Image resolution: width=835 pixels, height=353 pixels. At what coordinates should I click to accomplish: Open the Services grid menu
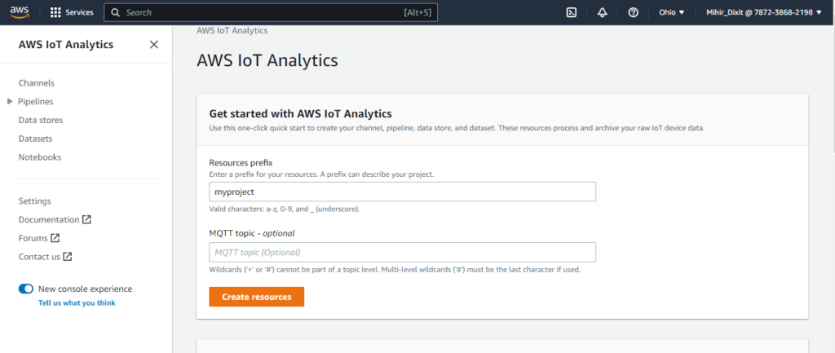55,12
